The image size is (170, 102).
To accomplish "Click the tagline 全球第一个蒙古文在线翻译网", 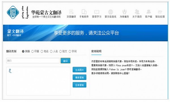I will tap(46, 17).
